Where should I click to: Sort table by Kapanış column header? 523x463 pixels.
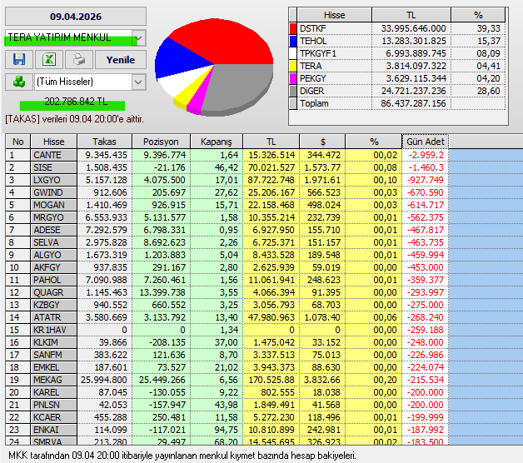tap(217, 142)
